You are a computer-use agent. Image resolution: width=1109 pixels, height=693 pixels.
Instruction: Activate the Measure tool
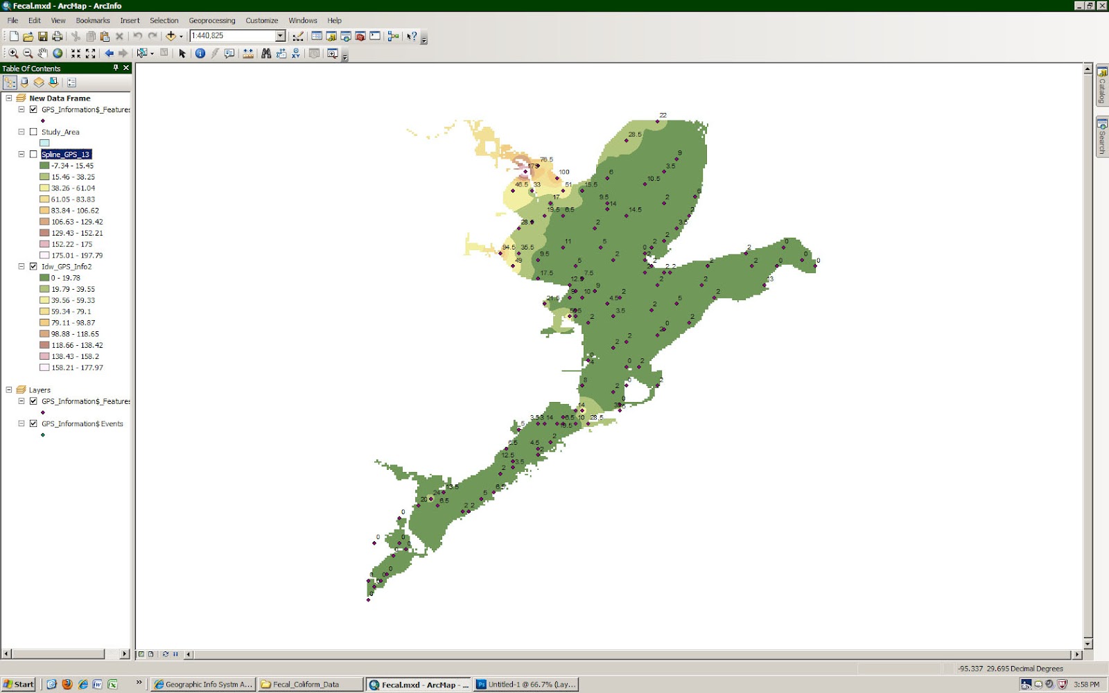pyautogui.click(x=248, y=53)
